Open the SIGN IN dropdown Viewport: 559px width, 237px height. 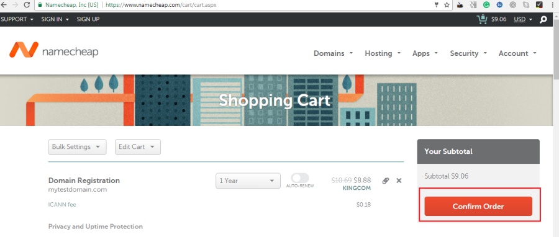(x=55, y=19)
